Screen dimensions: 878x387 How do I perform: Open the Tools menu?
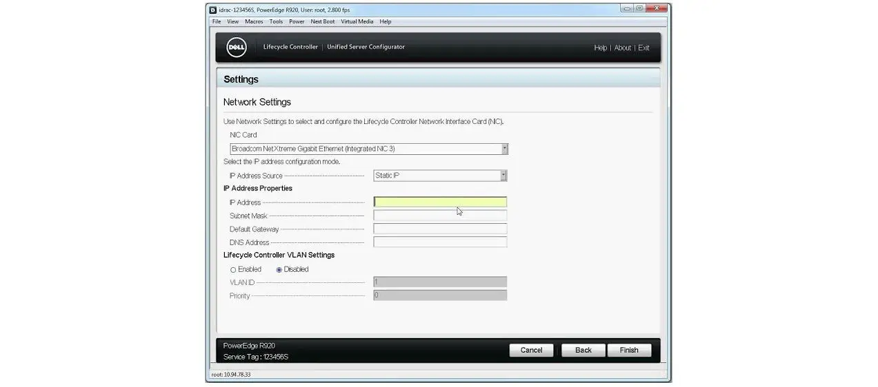[276, 21]
